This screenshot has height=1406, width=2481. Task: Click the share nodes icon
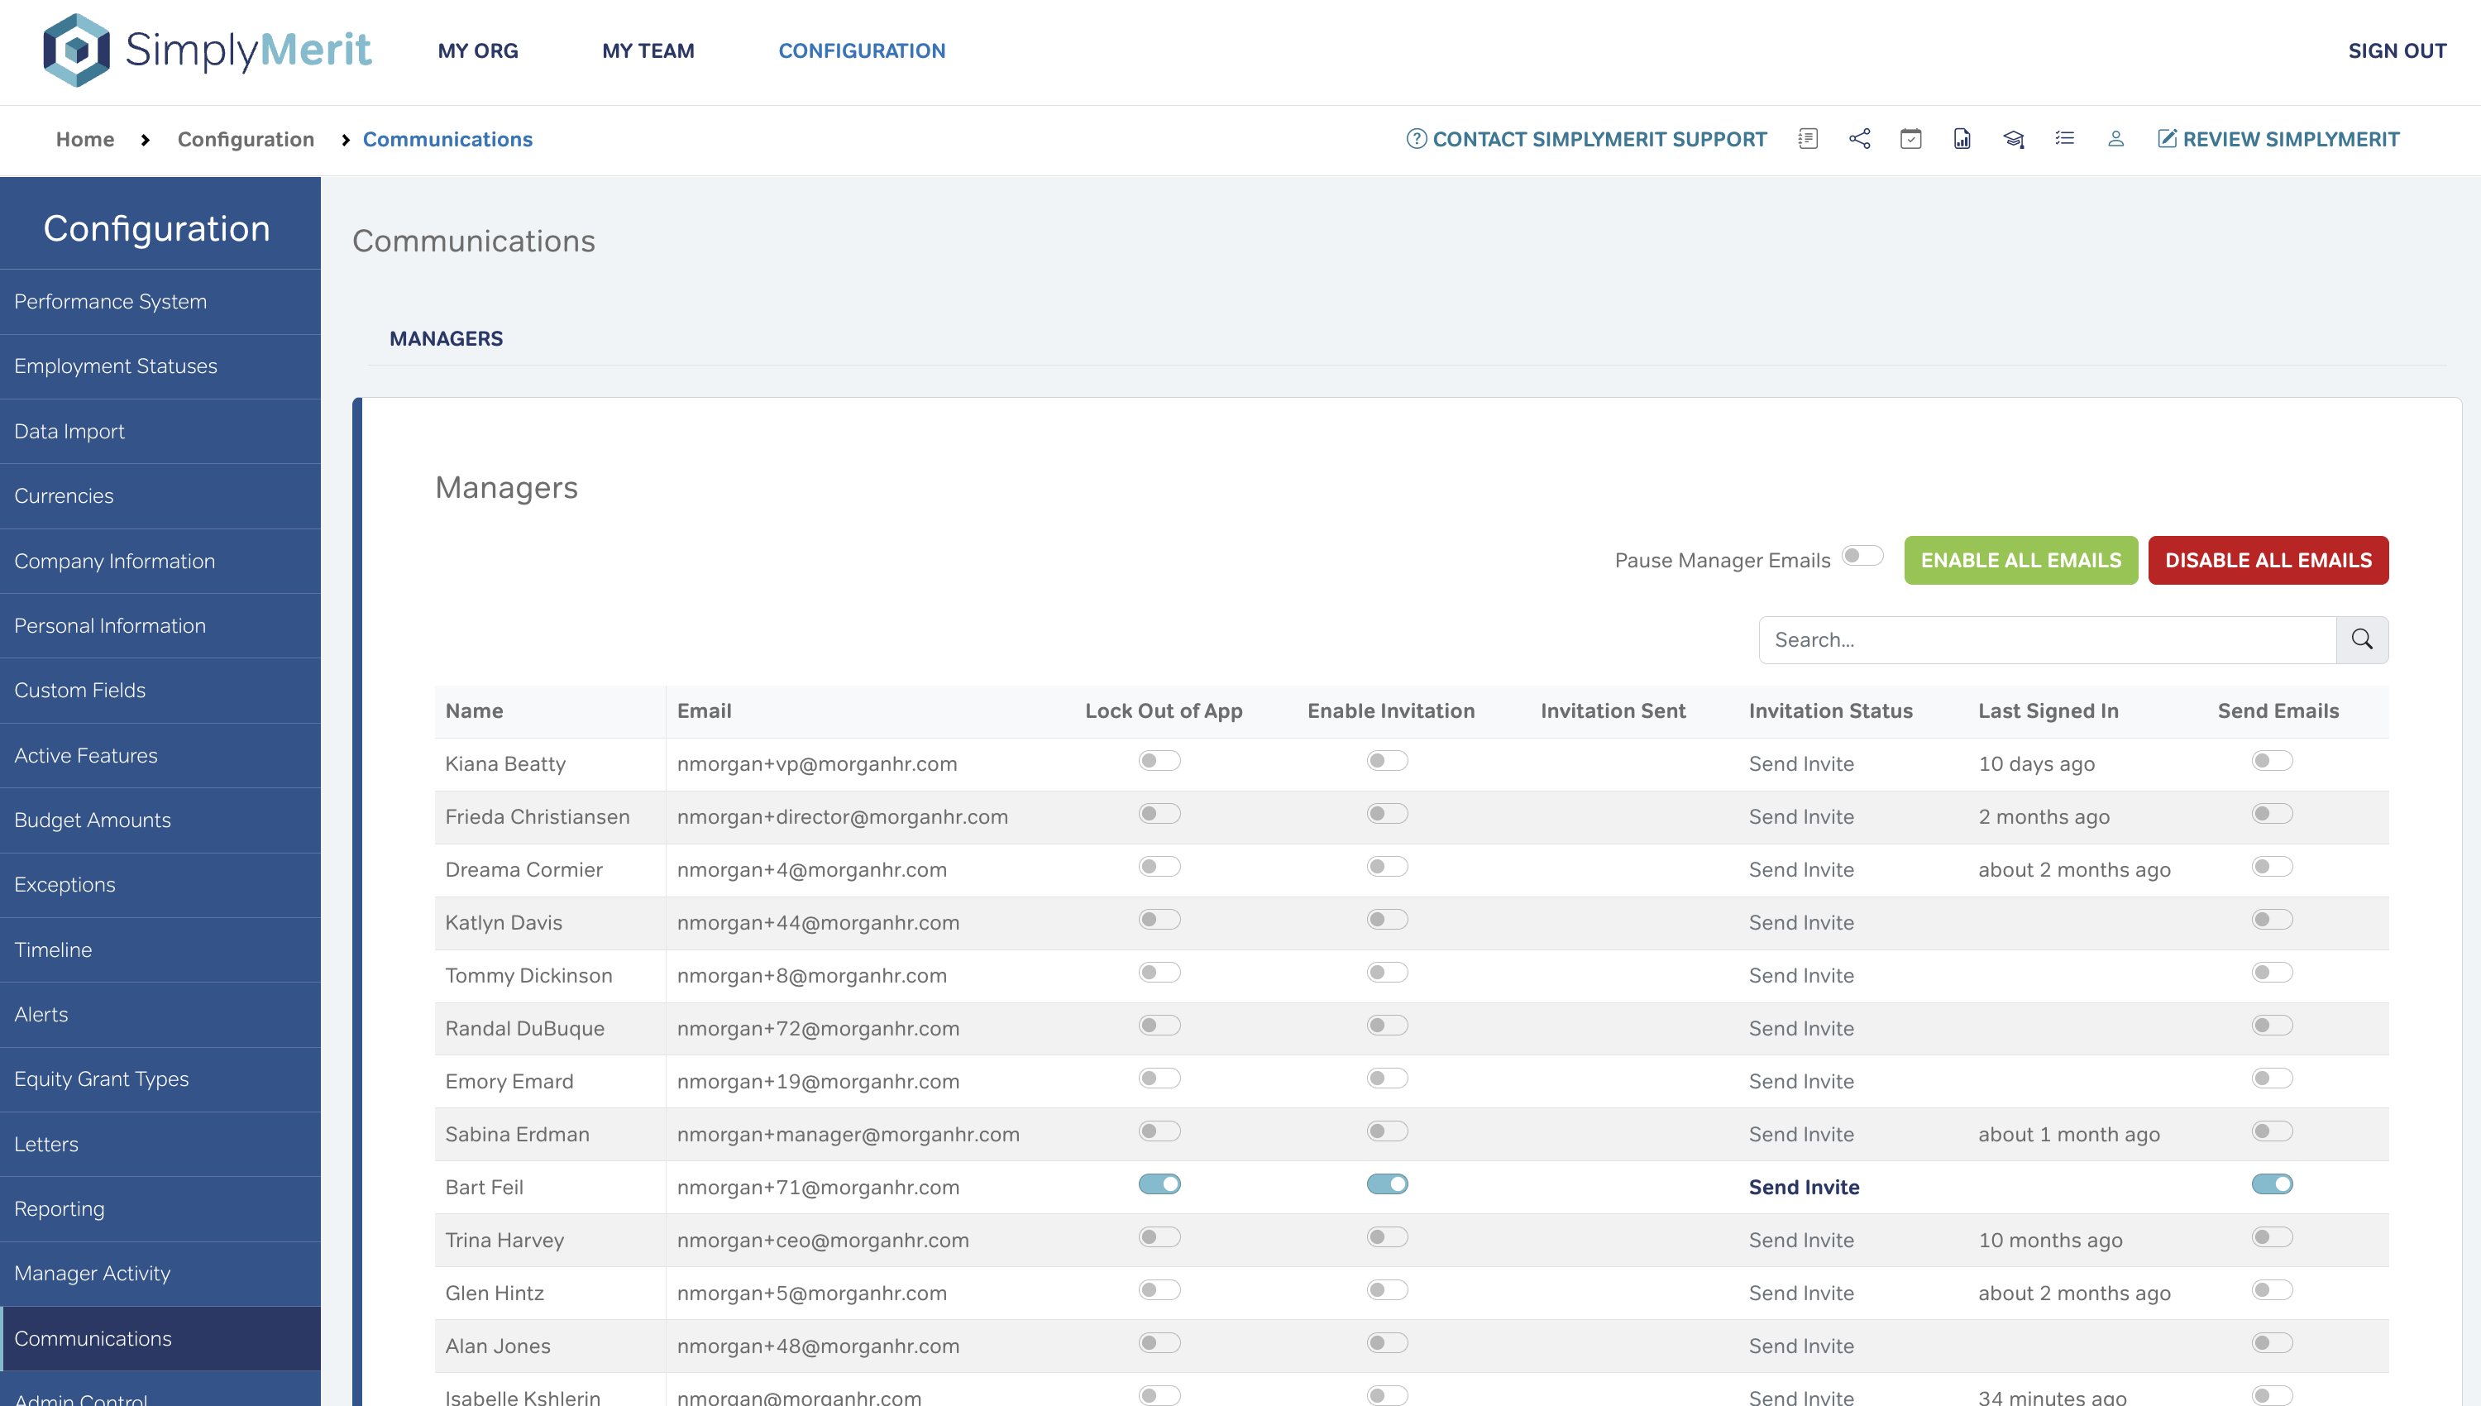pyautogui.click(x=1859, y=139)
